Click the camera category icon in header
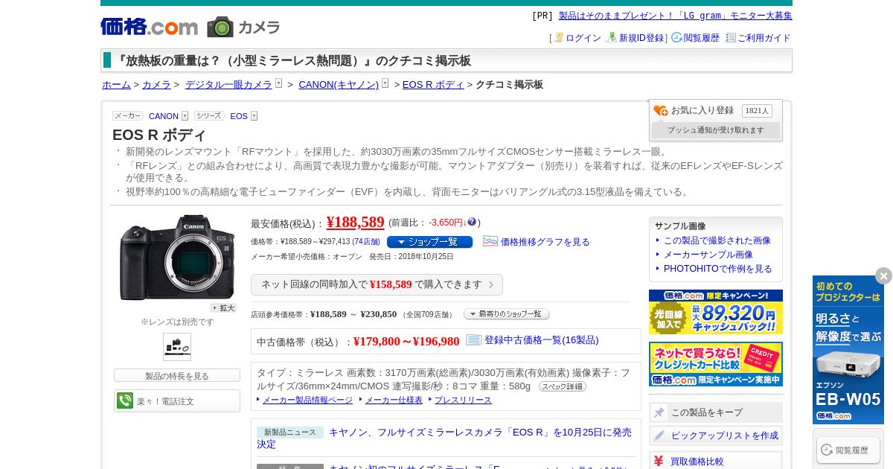The height and width of the screenshot is (469, 893). click(220, 27)
